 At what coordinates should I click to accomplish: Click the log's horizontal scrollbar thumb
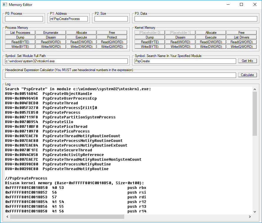(x=67, y=217)
